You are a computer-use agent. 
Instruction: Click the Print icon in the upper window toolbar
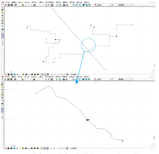pyautogui.click(x=16, y=5)
